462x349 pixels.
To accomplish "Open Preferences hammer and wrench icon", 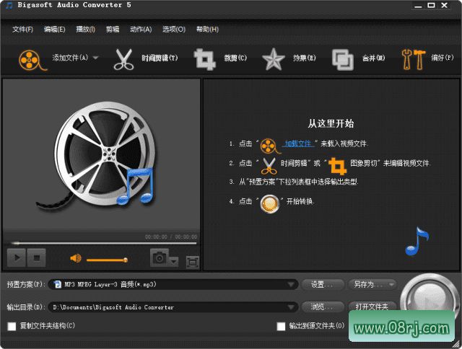I will click(x=414, y=59).
